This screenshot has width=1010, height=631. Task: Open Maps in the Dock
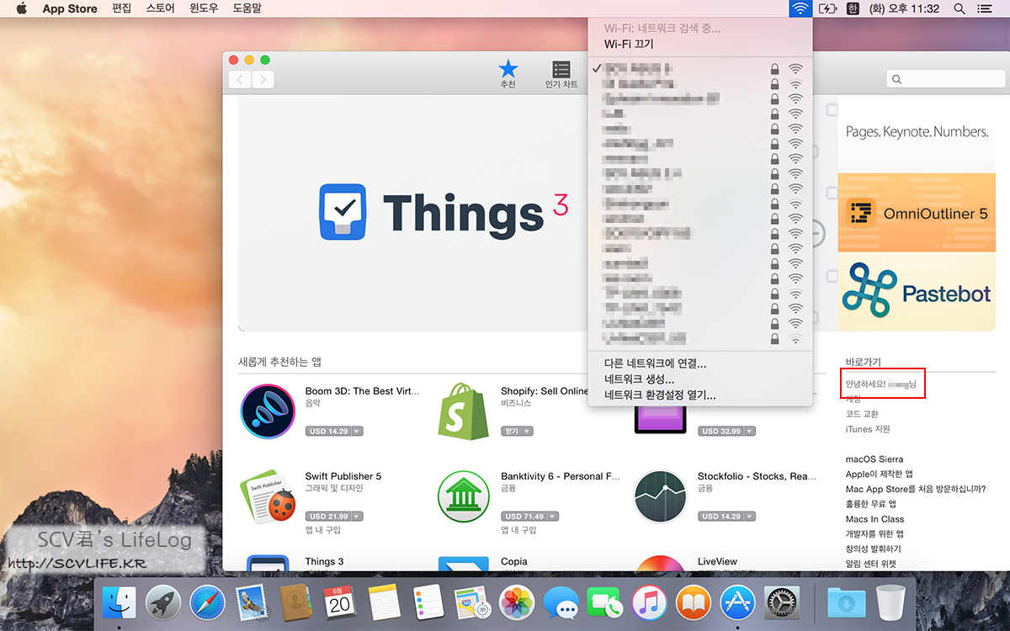472,602
